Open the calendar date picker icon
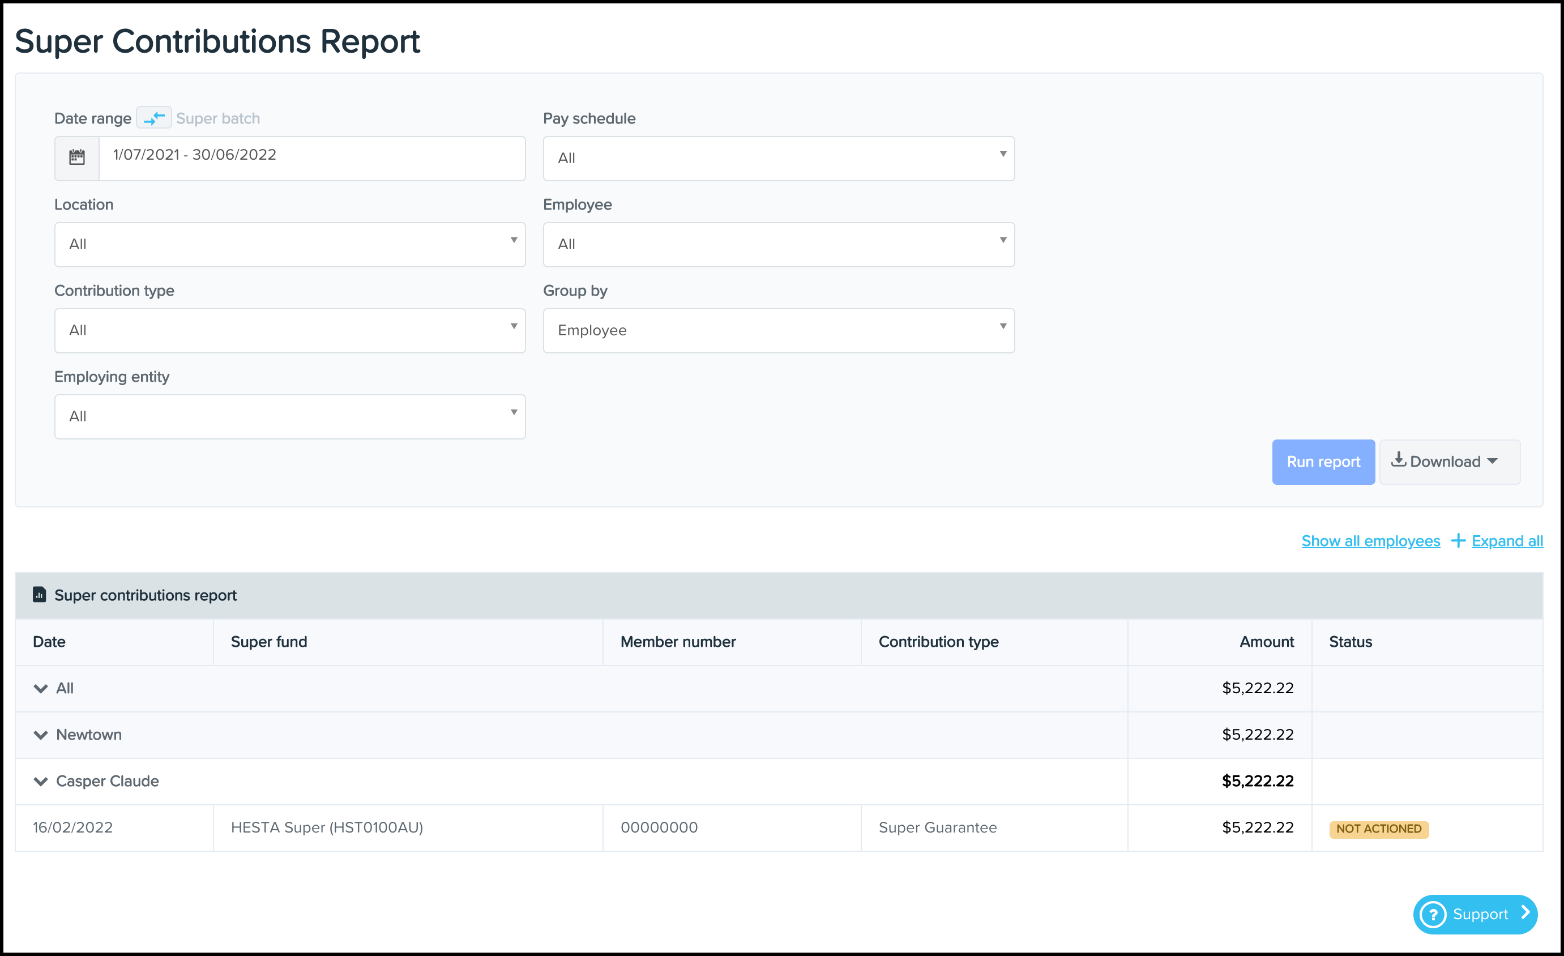The image size is (1564, 956). [x=77, y=158]
